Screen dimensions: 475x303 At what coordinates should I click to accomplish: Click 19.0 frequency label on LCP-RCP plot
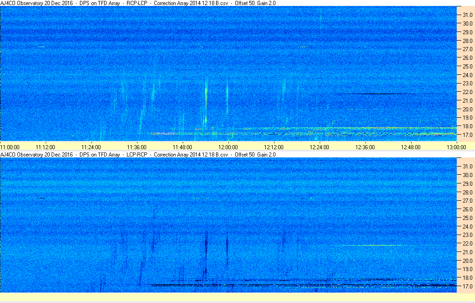467,269
